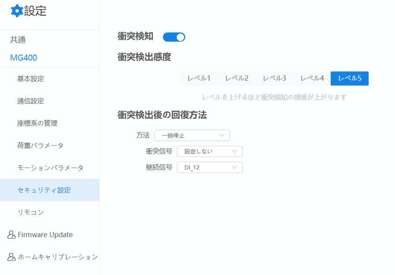
Task: Select collision sensitivity レベル5
Action: [349, 78]
